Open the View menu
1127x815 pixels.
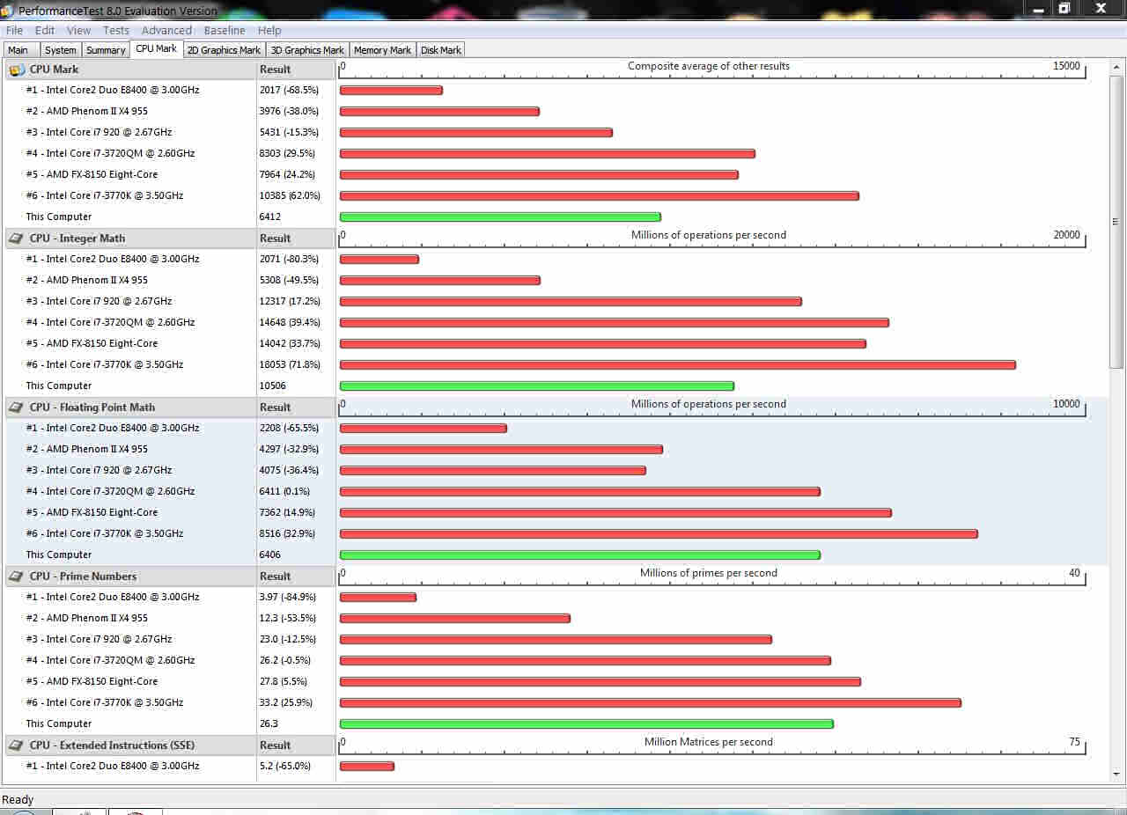point(78,30)
